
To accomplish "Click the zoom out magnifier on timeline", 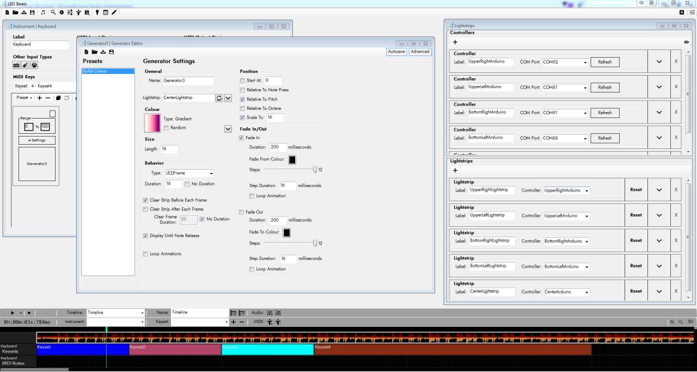I will (x=680, y=322).
